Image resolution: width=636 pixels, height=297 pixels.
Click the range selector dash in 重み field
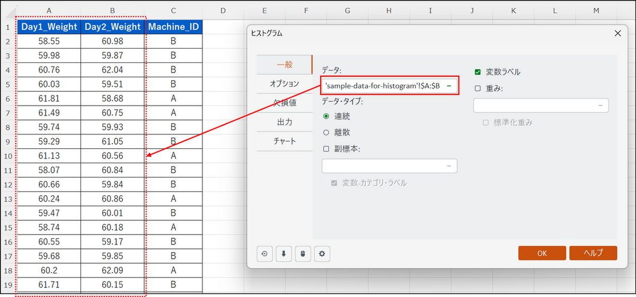pos(600,105)
